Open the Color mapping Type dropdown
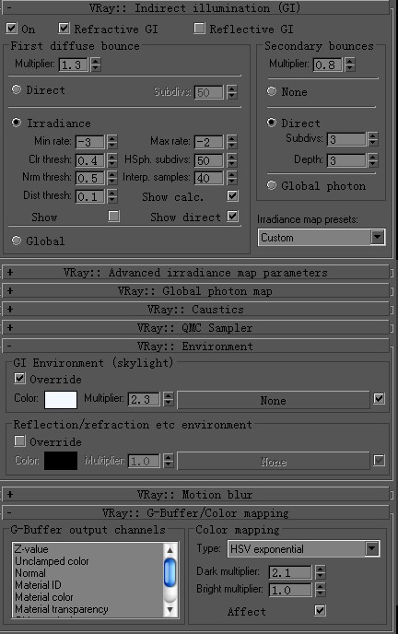 pyautogui.click(x=303, y=548)
